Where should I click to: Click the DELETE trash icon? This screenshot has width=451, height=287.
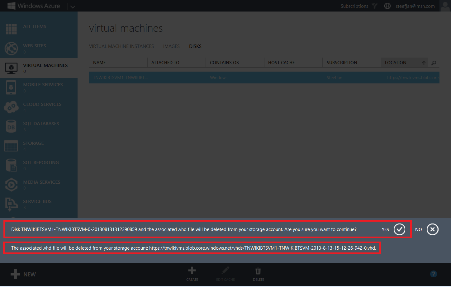tap(258, 271)
